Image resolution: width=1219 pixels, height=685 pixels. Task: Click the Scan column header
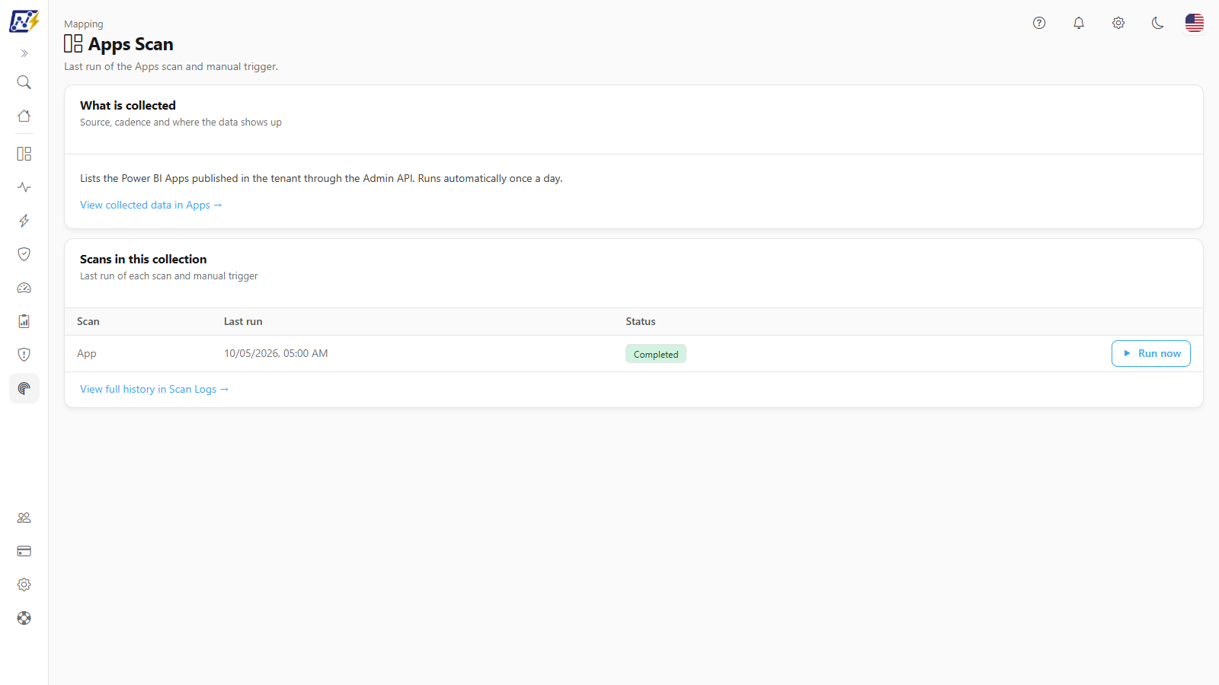(x=88, y=321)
